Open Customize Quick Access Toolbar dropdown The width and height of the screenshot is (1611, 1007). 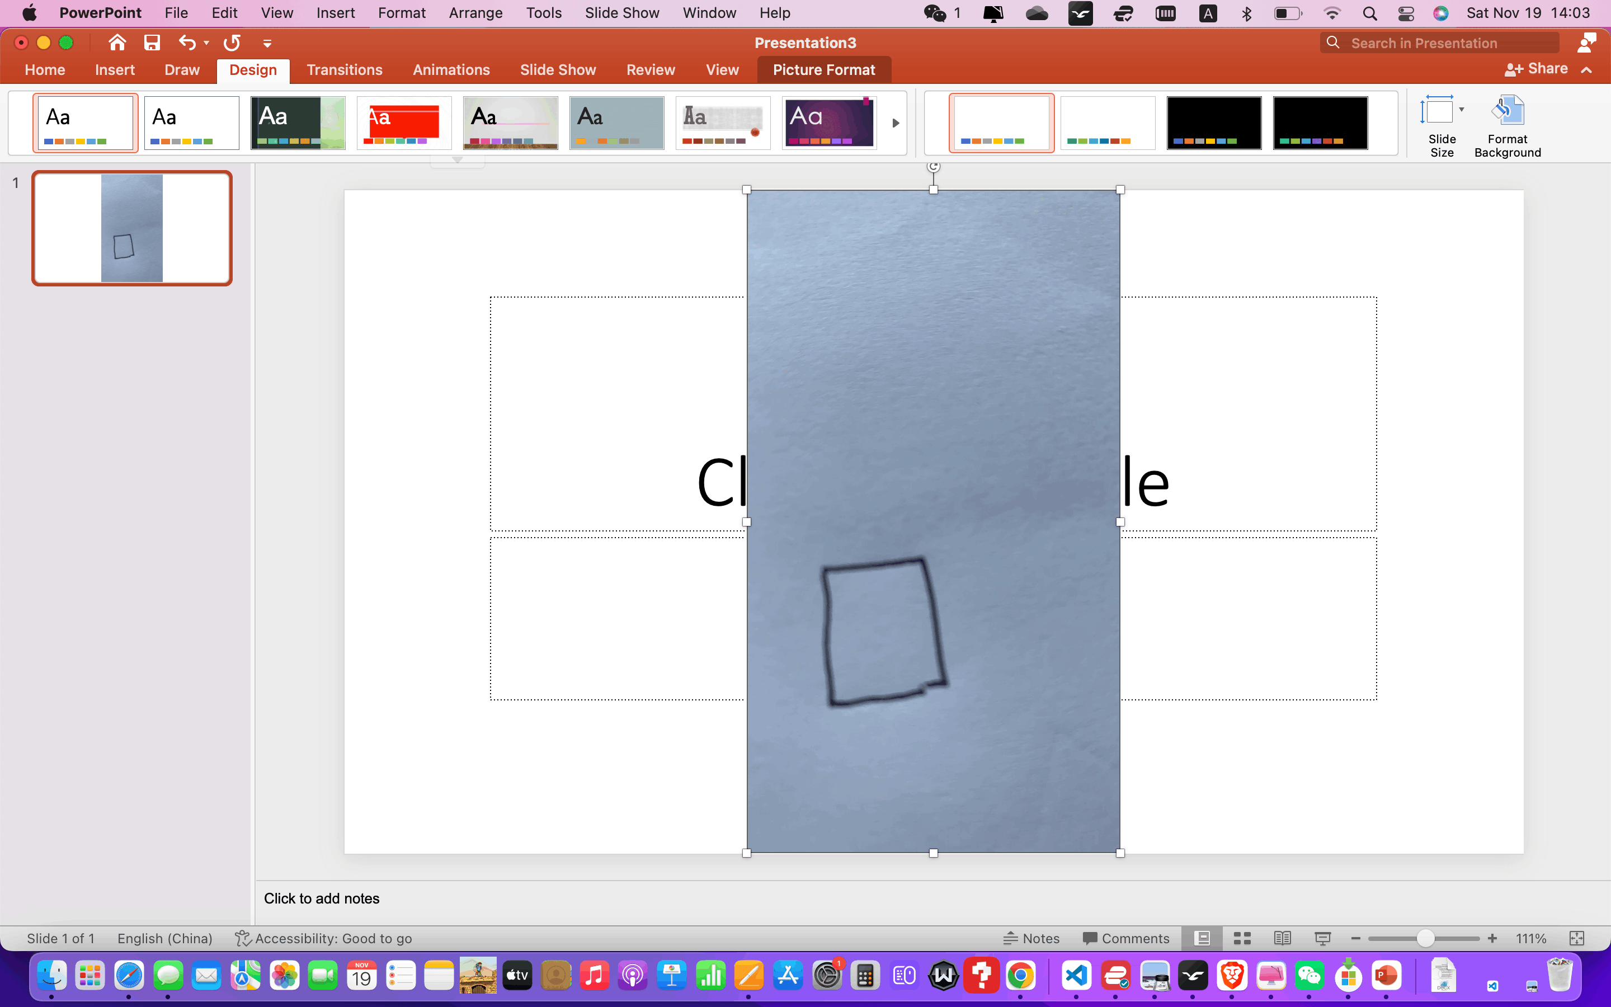pos(267,43)
